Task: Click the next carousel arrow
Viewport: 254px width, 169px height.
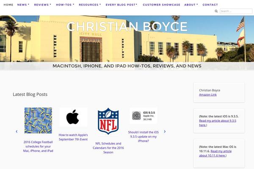Action: (165, 131)
